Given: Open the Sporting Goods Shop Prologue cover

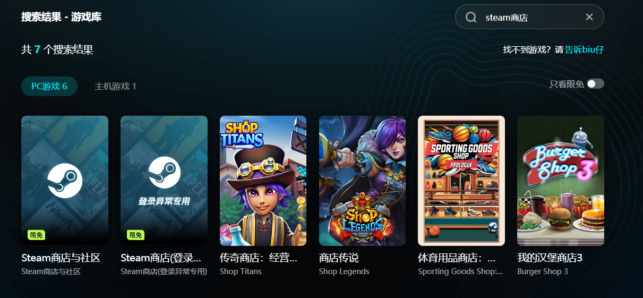Looking at the screenshot, I should 461,181.
